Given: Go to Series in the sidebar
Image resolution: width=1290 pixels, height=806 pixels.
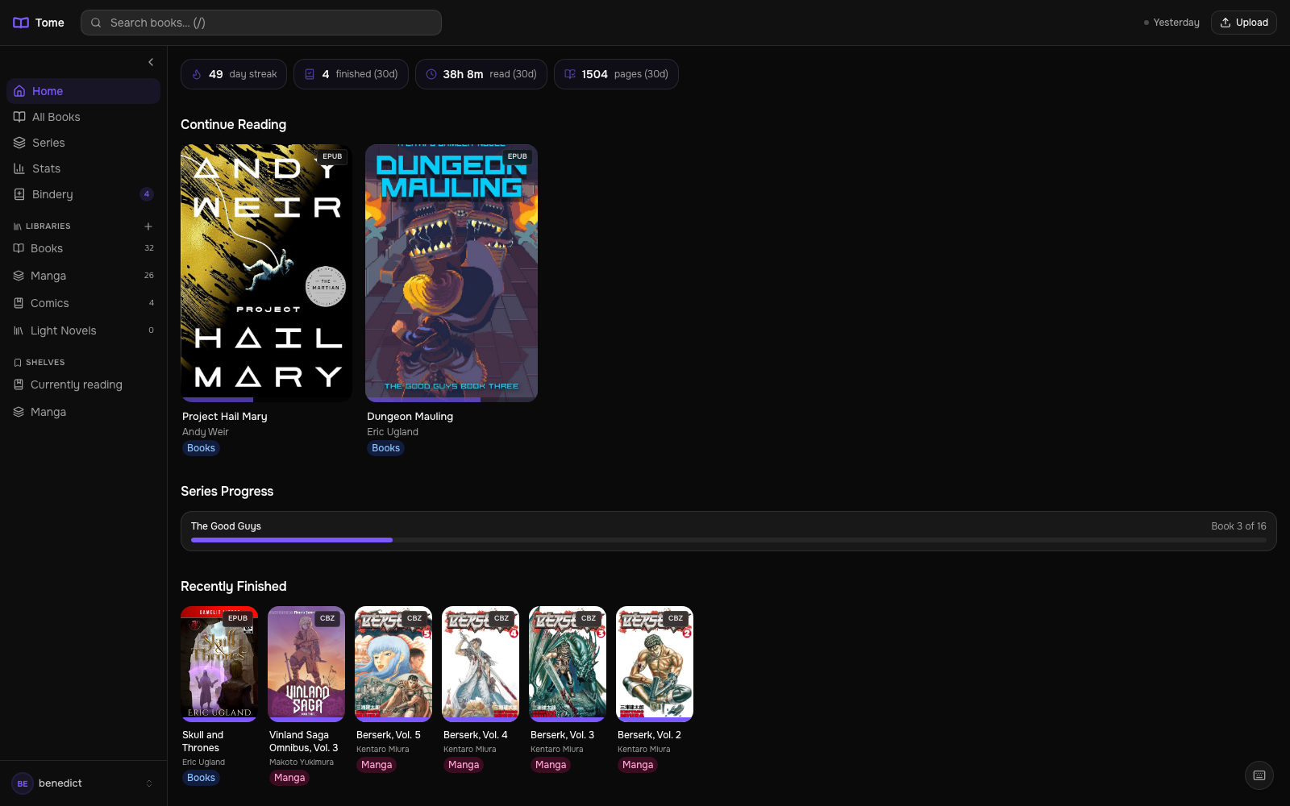Looking at the screenshot, I should (x=83, y=143).
